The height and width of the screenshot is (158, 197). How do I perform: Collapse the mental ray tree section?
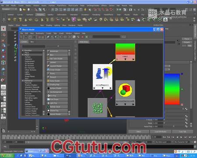click(23, 81)
